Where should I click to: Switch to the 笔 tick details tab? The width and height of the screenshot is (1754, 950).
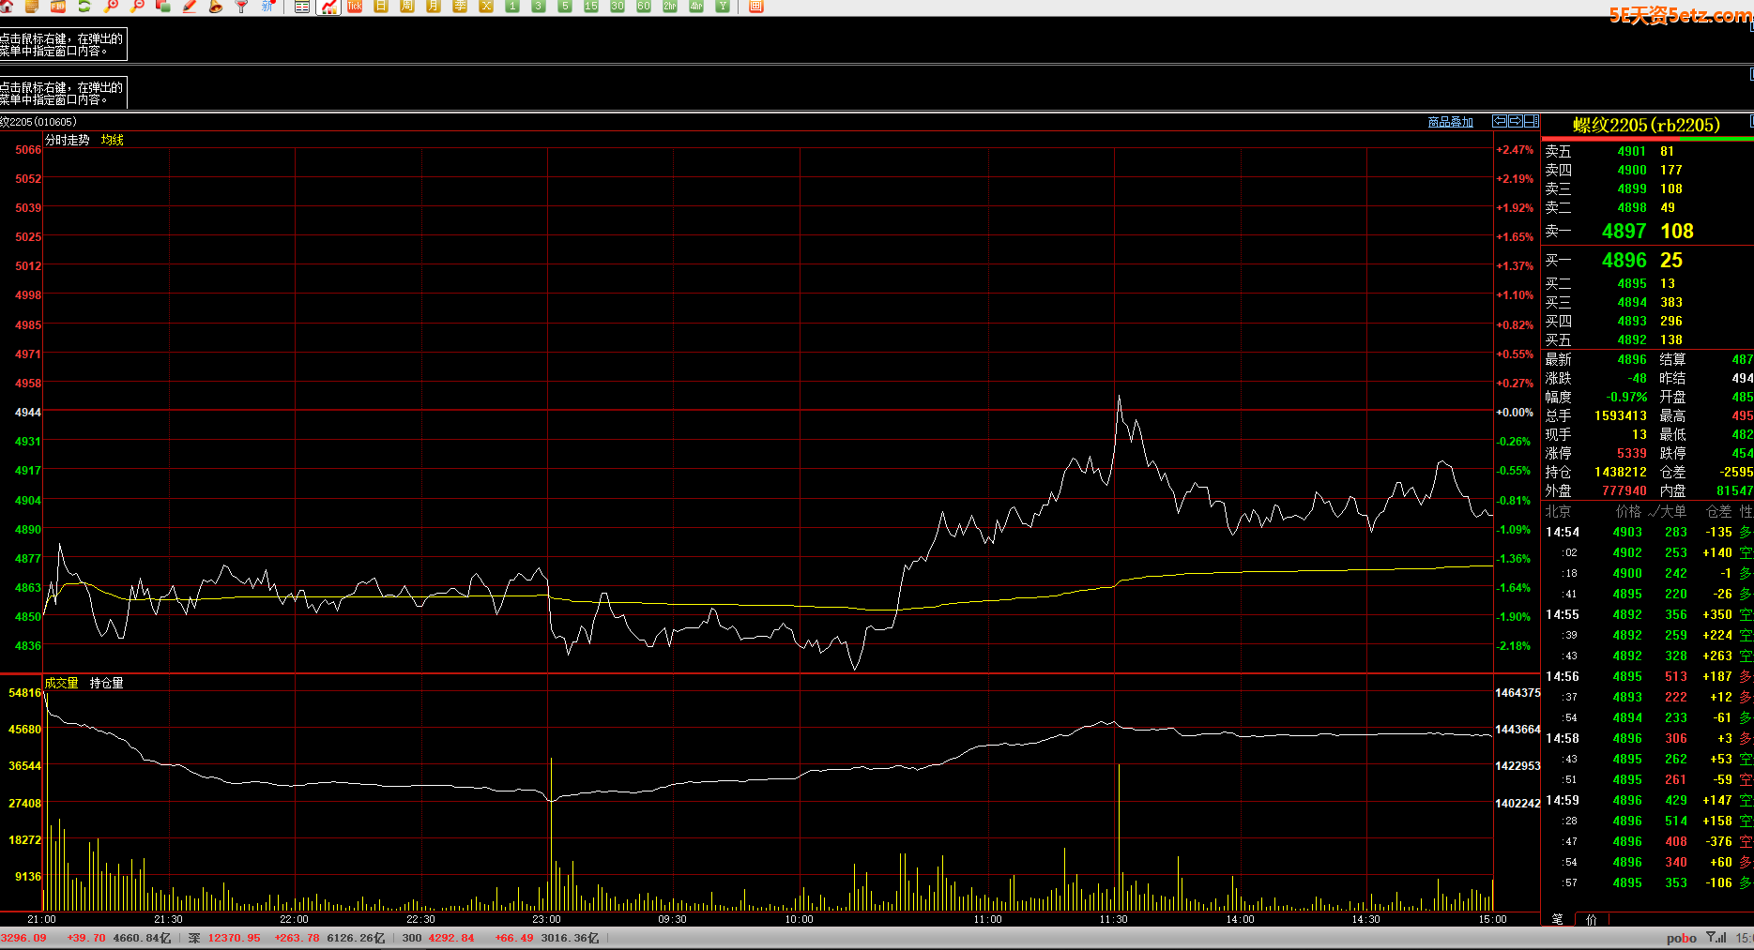pos(1558,919)
